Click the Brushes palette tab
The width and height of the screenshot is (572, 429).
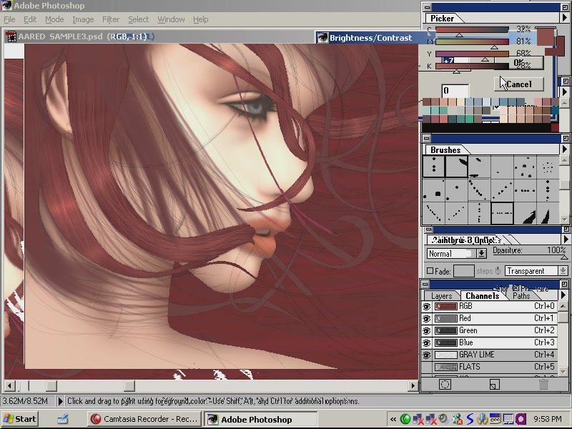point(445,150)
